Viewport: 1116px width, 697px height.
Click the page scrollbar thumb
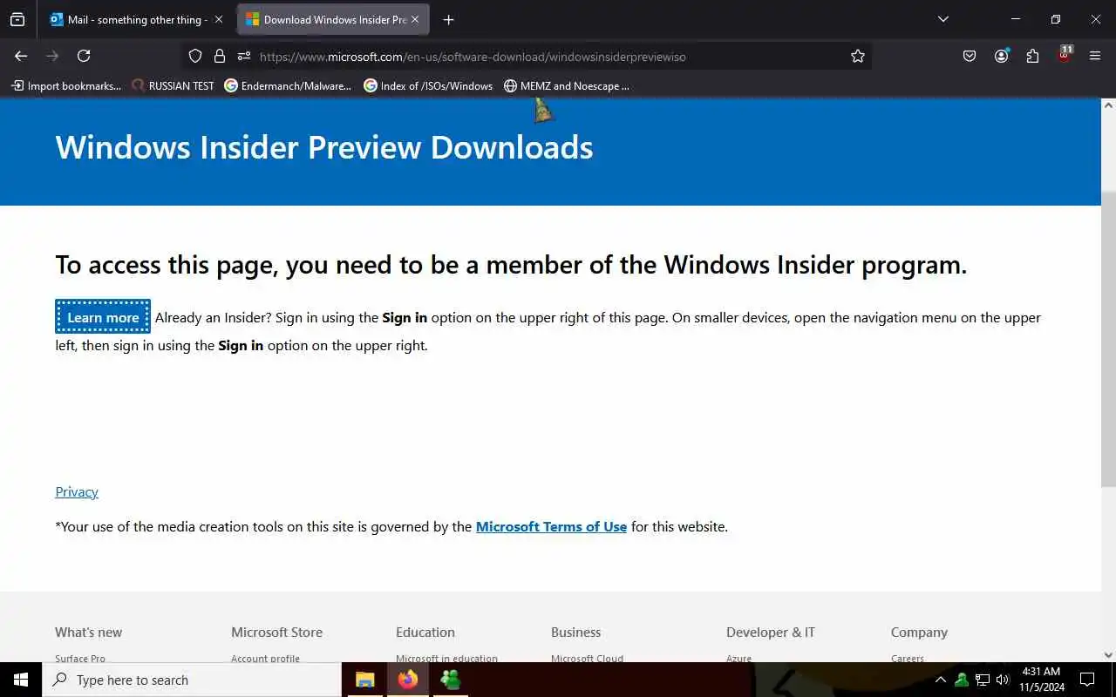pos(1108,340)
